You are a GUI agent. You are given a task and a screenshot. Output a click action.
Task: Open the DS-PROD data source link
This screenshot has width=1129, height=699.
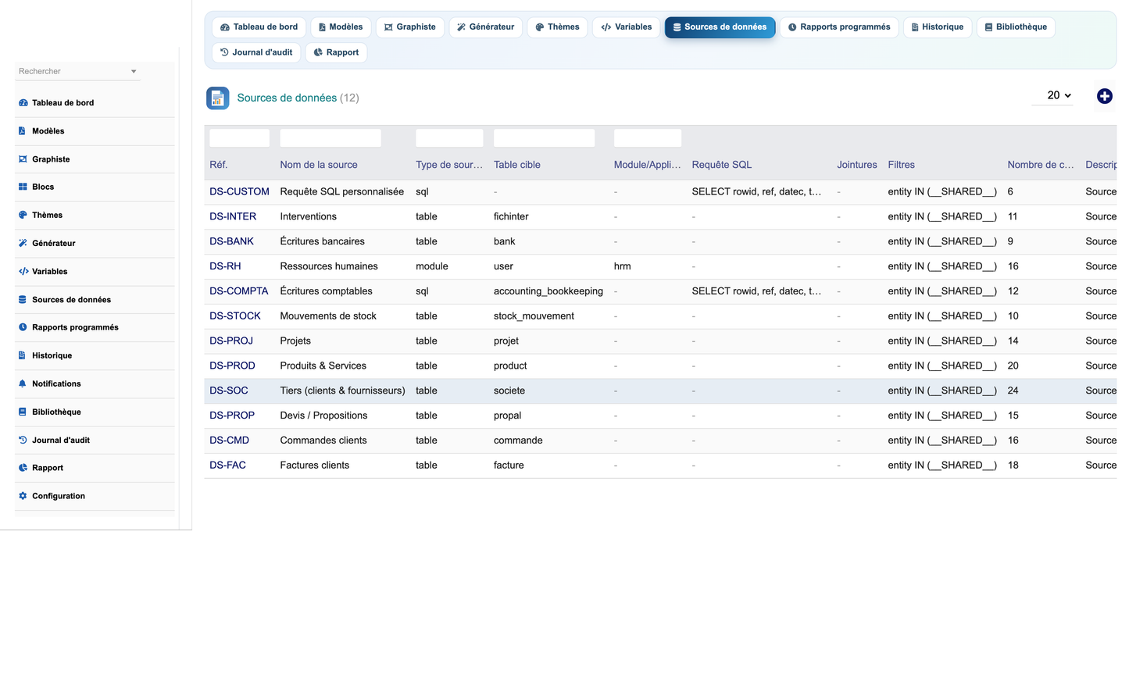click(232, 366)
